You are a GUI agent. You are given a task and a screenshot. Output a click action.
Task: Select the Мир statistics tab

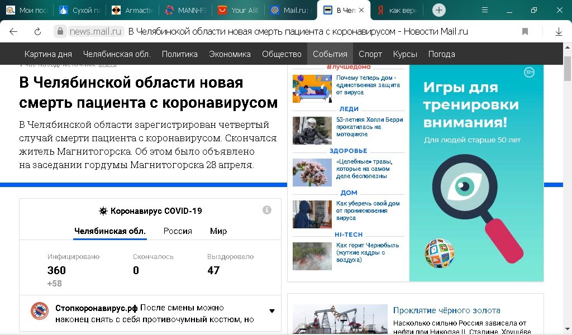click(218, 231)
